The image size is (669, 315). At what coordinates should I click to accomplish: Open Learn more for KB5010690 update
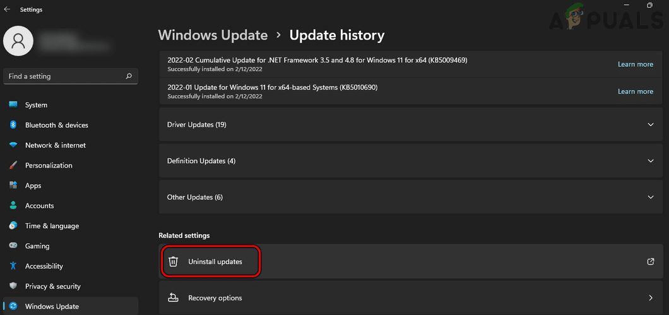635,91
